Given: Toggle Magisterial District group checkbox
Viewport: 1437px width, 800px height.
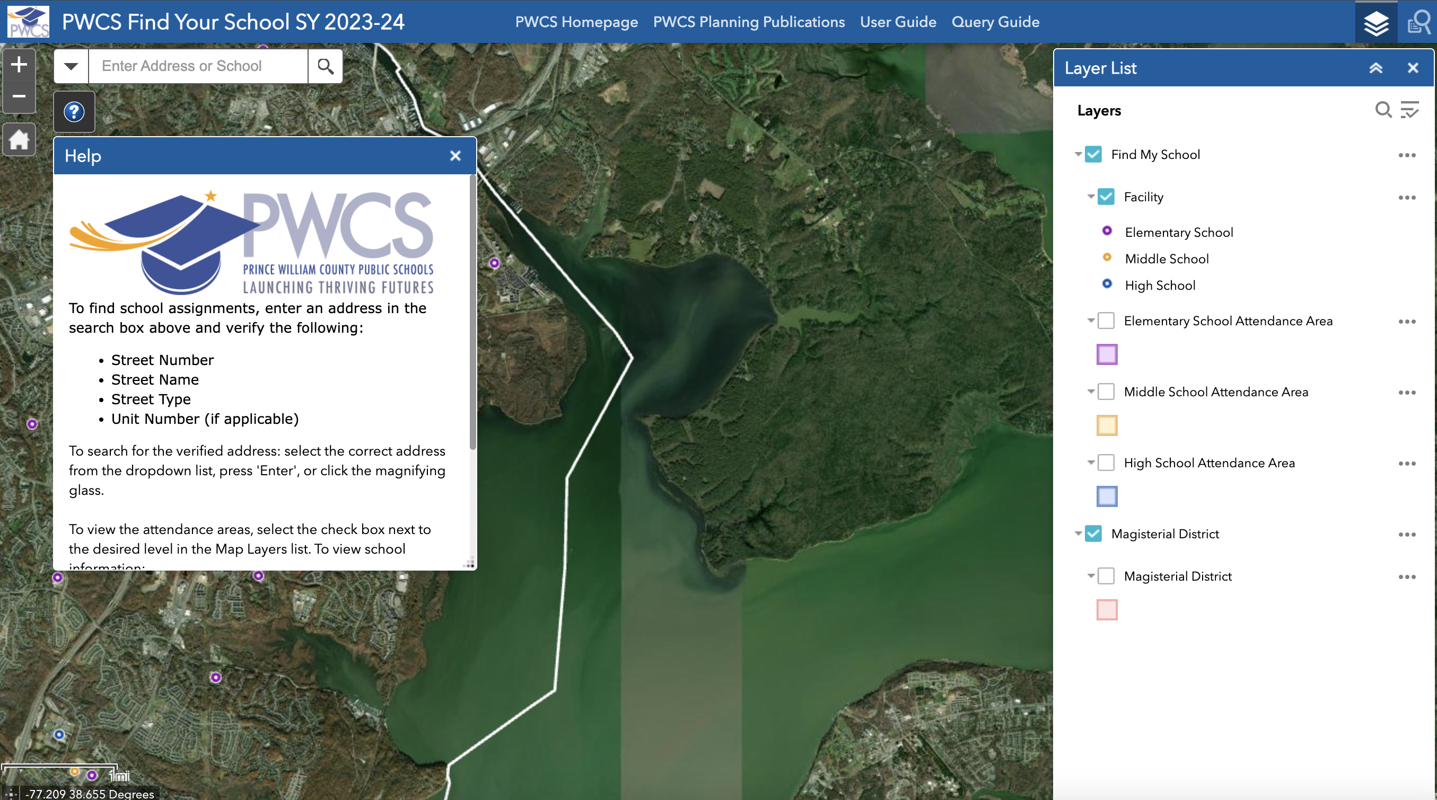Looking at the screenshot, I should (1093, 534).
